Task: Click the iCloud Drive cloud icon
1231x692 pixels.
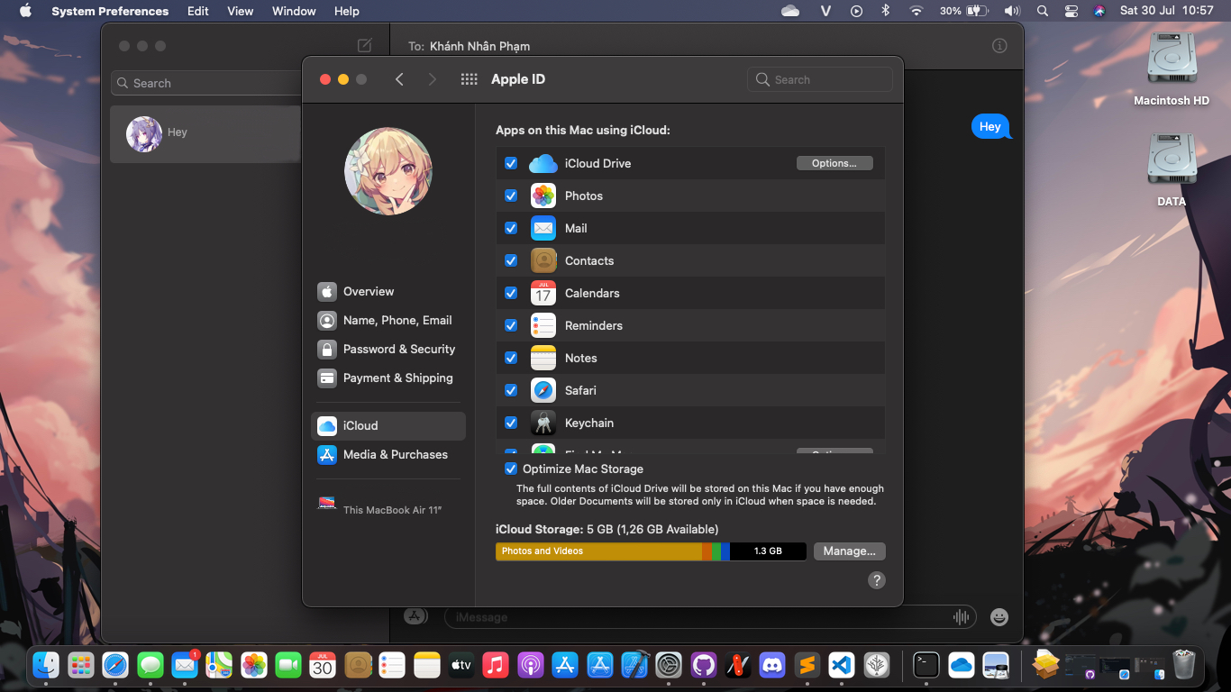Action: click(x=543, y=163)
